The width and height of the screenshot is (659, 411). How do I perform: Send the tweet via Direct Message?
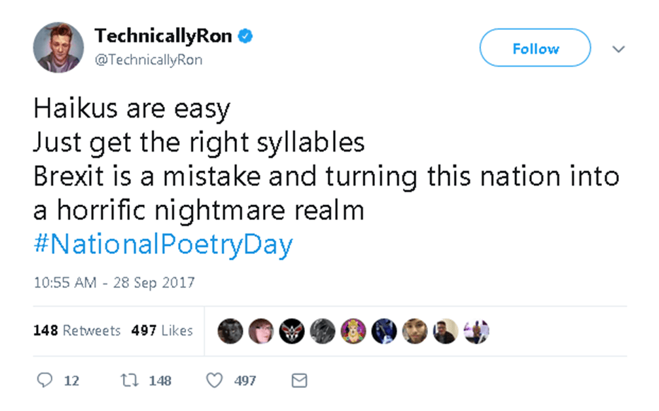[x=299, y=380]
